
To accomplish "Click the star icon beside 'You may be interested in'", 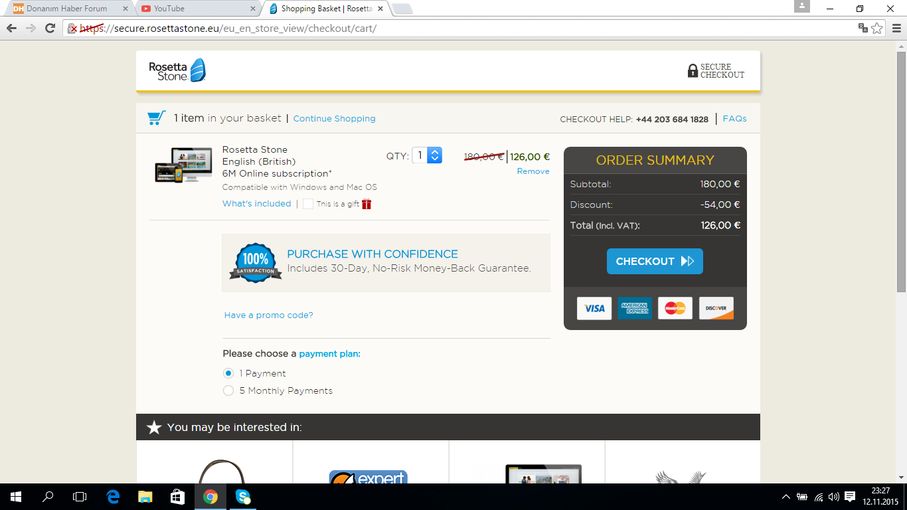I will [x=154, y=427].
